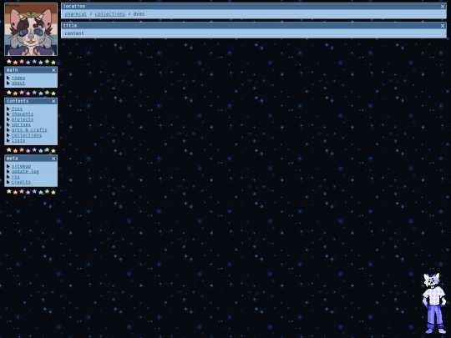Open the about page link
The width and height of the screenshot is (451, 338).
[x=18, y=83]
